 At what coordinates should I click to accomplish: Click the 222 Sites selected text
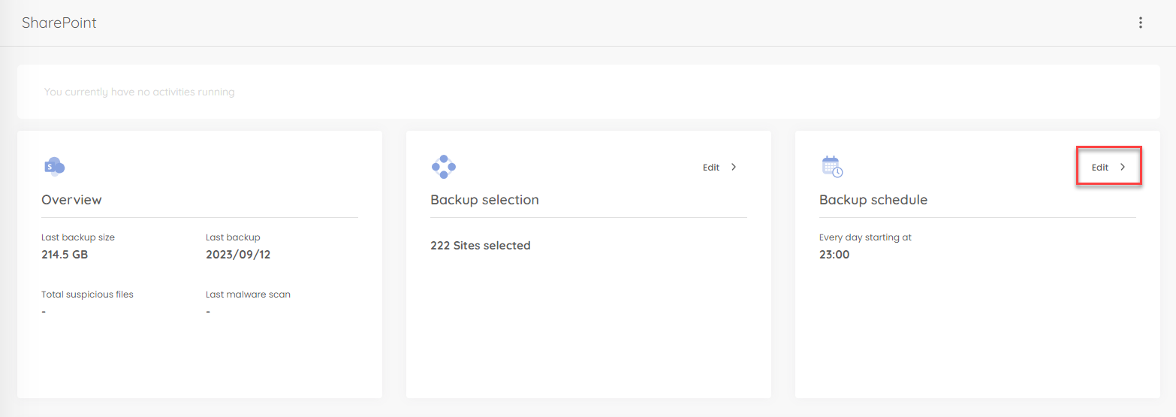click(481, 246)
